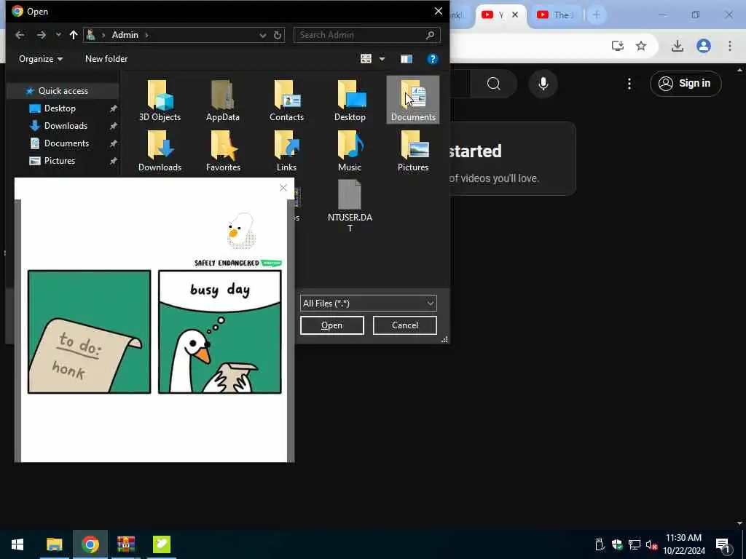746x559 pixels.
Task: Open YouTube settings three-dot menu
Action: click(629, 84)
